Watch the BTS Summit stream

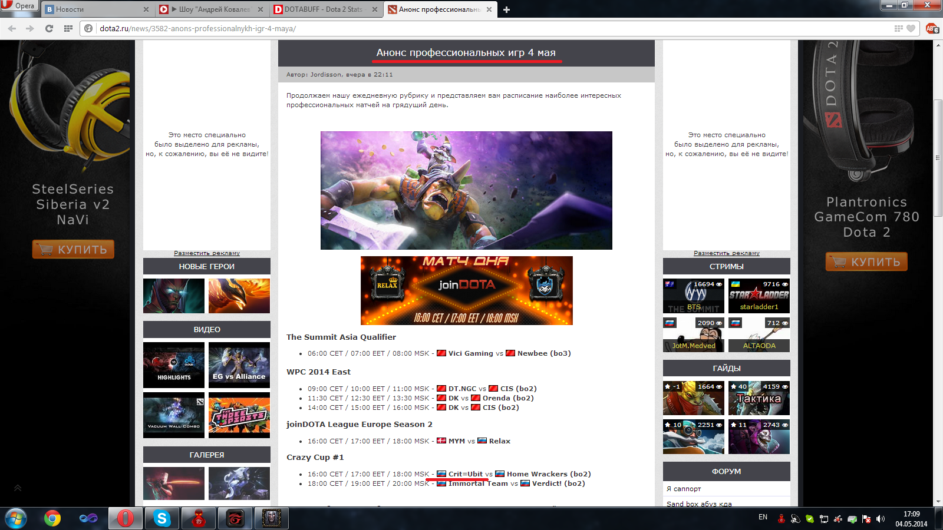pos(694,296)
